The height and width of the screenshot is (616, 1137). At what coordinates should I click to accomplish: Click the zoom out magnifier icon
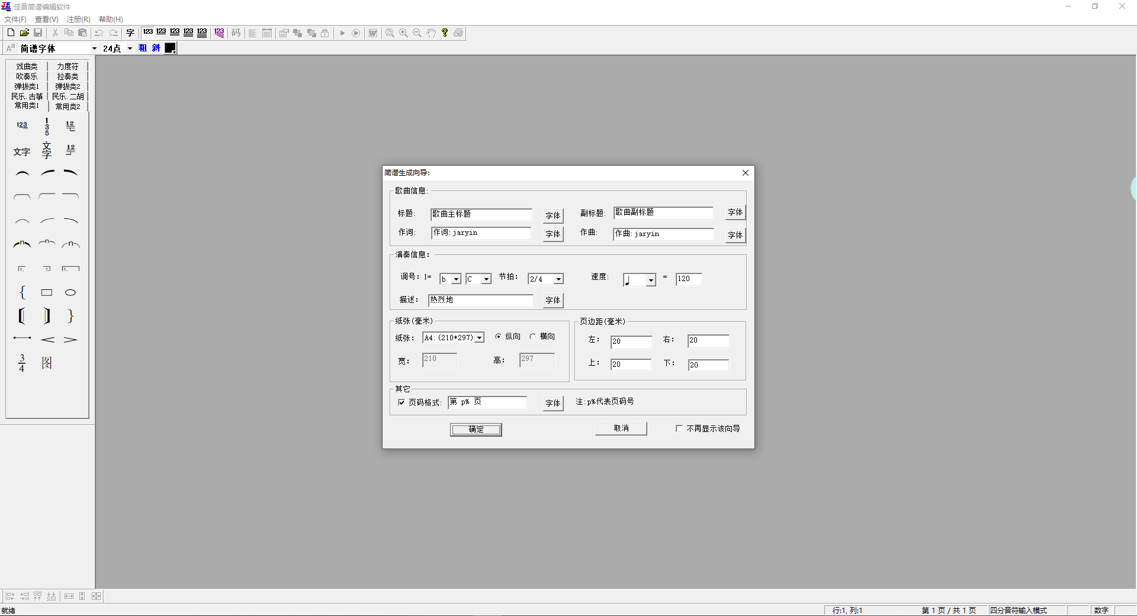click(x=417, y=33)
